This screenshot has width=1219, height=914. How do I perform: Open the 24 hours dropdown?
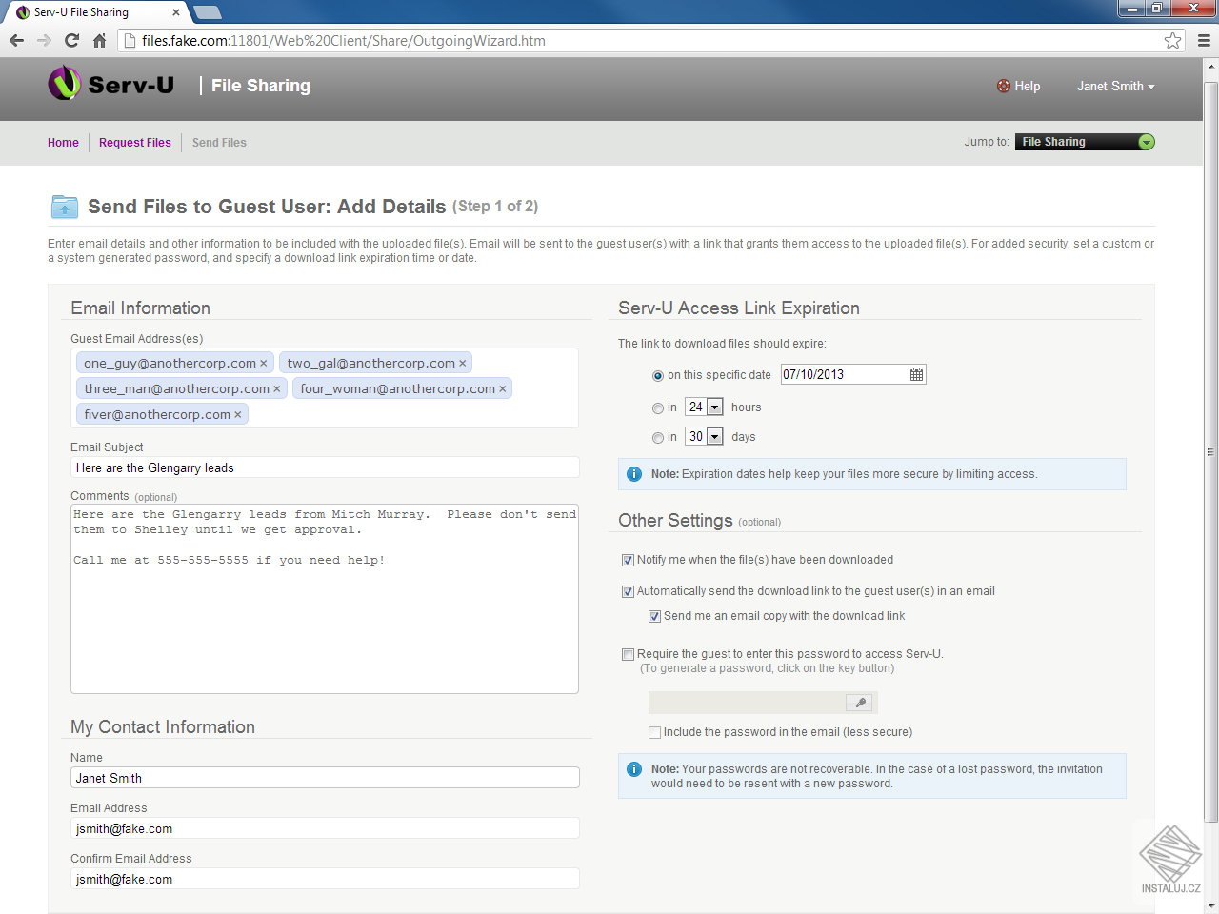point(704,407)
